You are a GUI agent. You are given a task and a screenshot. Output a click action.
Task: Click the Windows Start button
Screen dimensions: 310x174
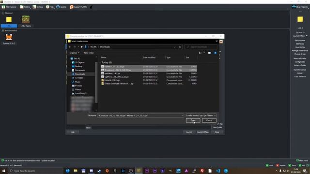[x=4, y=171]
